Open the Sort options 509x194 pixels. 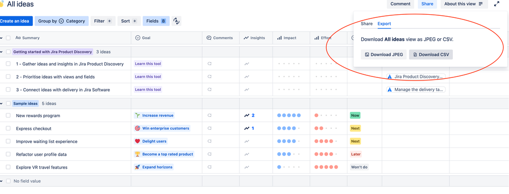(129, 21)
